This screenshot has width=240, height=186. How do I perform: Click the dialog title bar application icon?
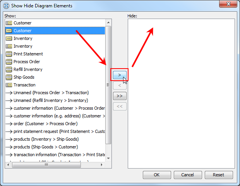click(x=6, y=6)
